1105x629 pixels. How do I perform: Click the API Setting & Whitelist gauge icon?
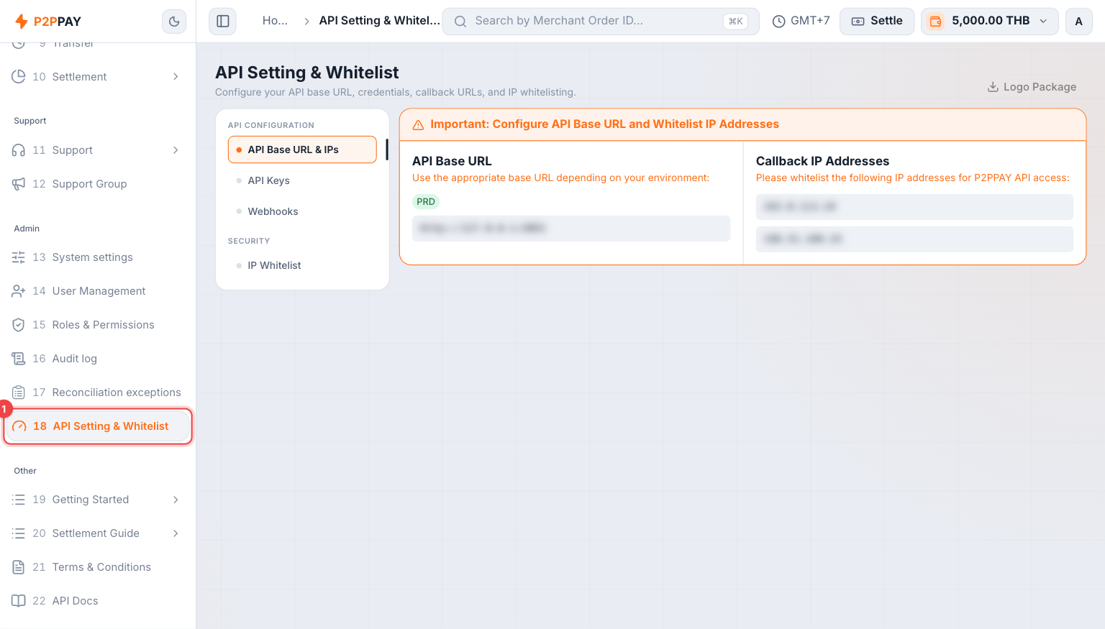pyautogui.click(x=19, y=426)
